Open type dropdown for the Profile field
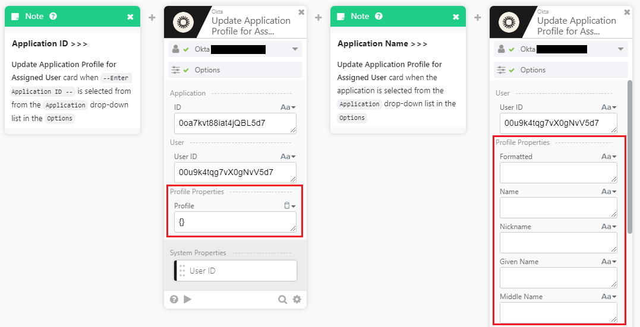The width and height of the screenshot is (640, 327). (289, 206)
